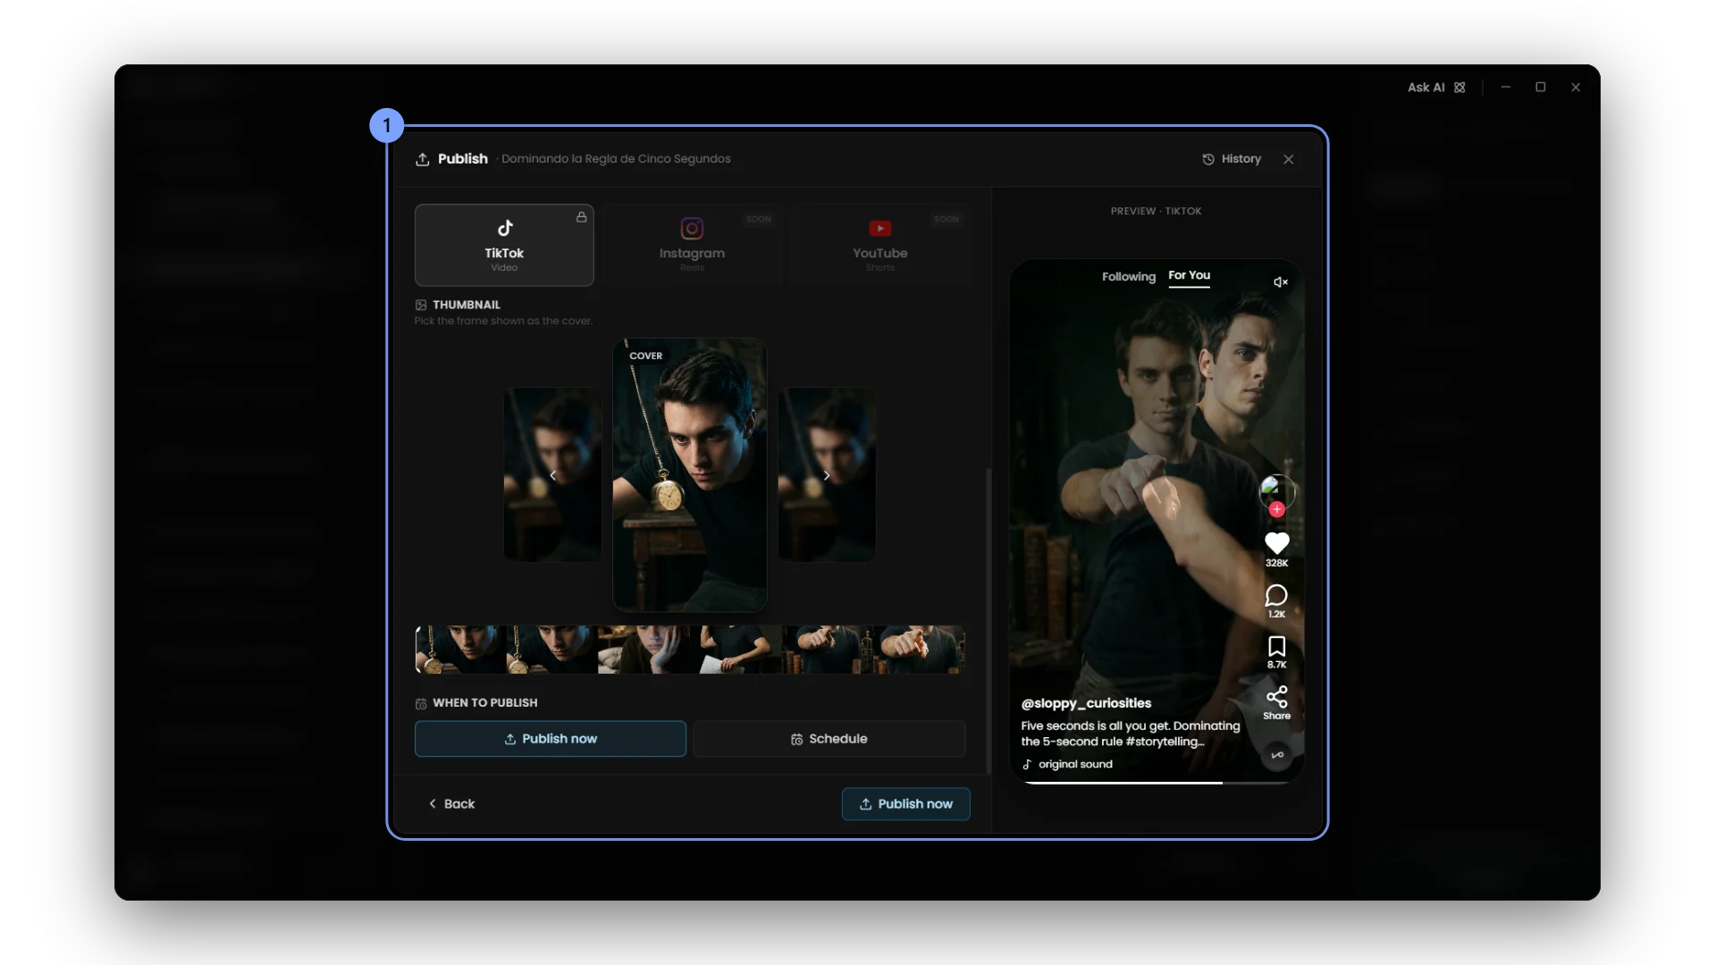
Task: Click the spinning sound disc icon
Action: pyautogui.click(x=1277, y=755)
